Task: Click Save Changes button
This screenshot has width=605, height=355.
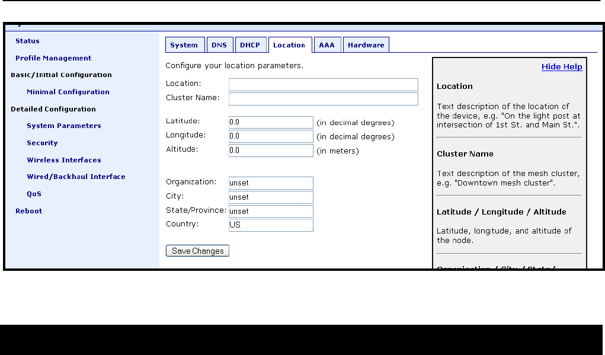Action: point(197,251)
